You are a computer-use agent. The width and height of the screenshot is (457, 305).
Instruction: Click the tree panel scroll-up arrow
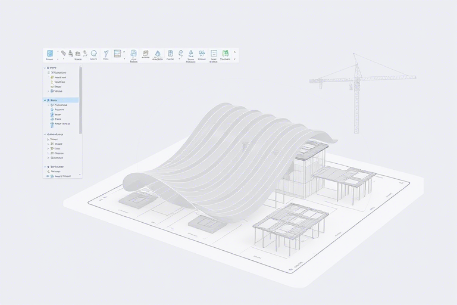pyautogui.click(x=80, y=66)
